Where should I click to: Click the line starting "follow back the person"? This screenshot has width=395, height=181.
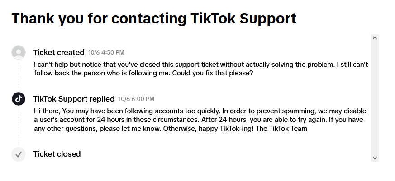pos(143,73)
